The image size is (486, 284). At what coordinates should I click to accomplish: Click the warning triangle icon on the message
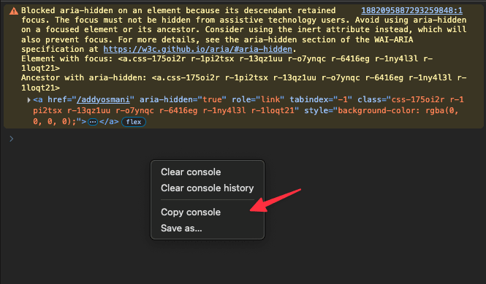pos(14,11)
